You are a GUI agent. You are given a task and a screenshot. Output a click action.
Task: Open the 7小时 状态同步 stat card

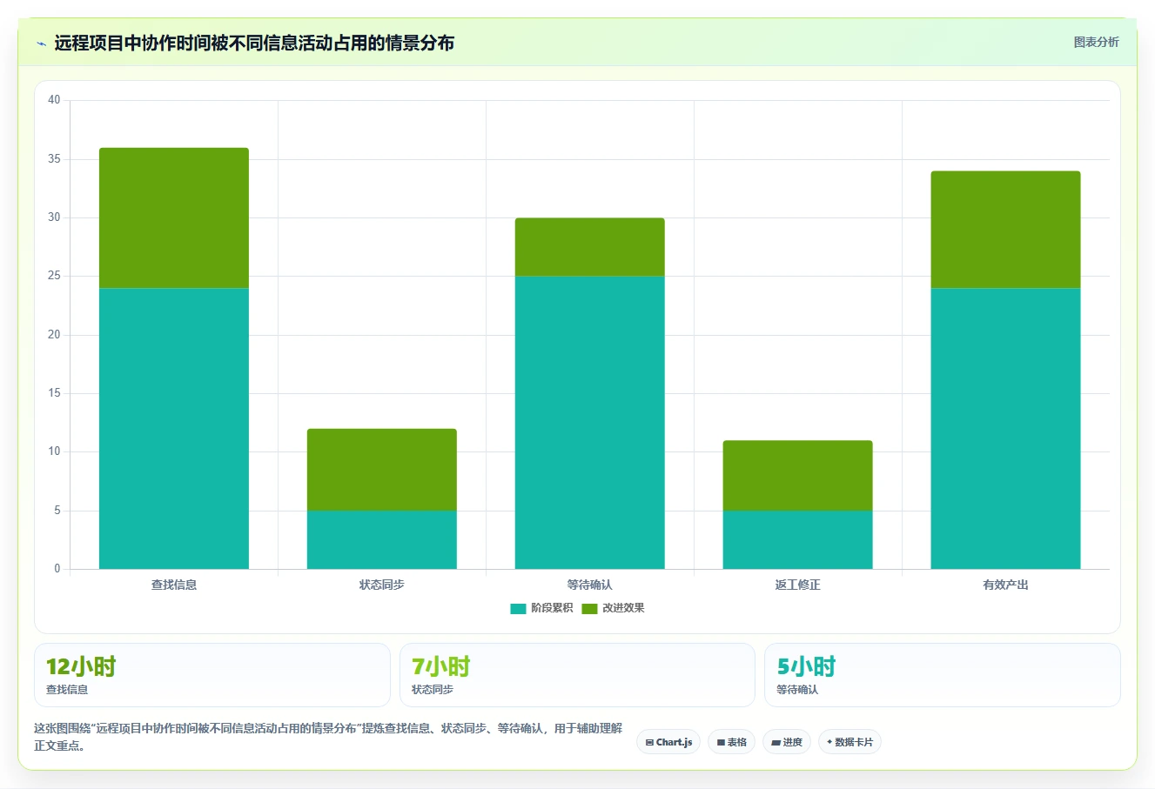pos(577,675)
